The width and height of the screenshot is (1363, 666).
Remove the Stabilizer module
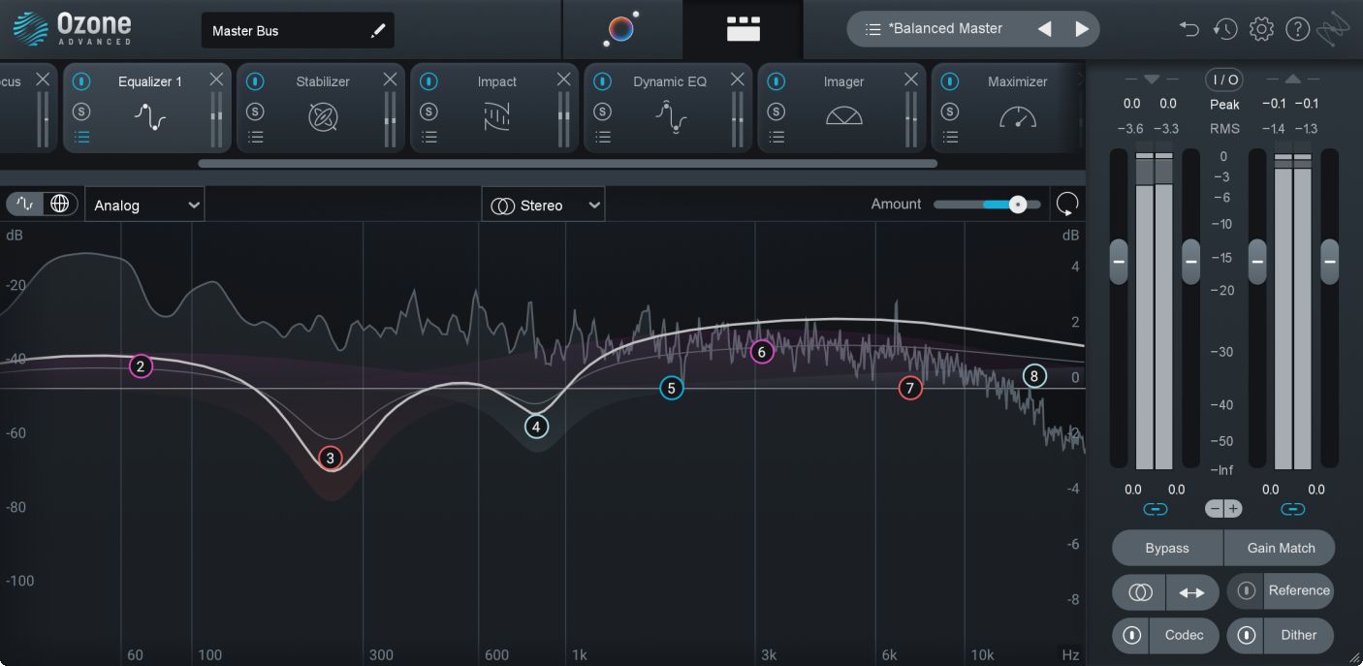click(x=390, y=79)
